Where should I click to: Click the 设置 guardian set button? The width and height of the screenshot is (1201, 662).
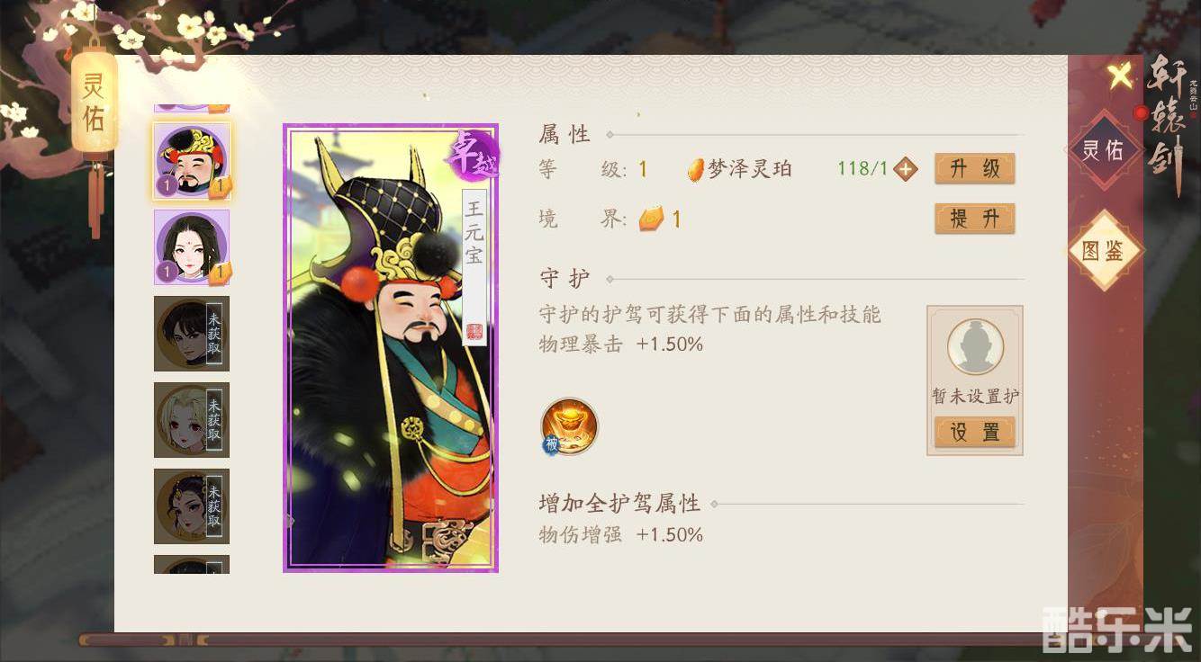(x=975, y=433)
